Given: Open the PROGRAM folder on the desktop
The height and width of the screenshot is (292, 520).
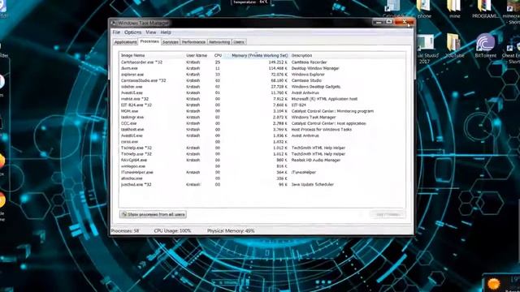Looking at the screenshot, I should pyautogui.click(x=485, y=9).
